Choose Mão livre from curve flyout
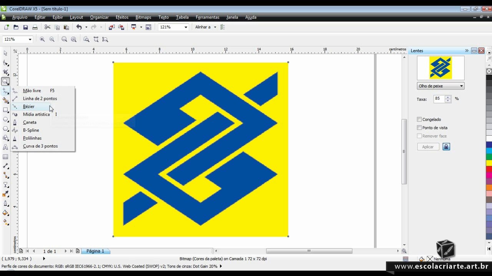The width and height of the screenshot is (492, 276). (43, 90)
